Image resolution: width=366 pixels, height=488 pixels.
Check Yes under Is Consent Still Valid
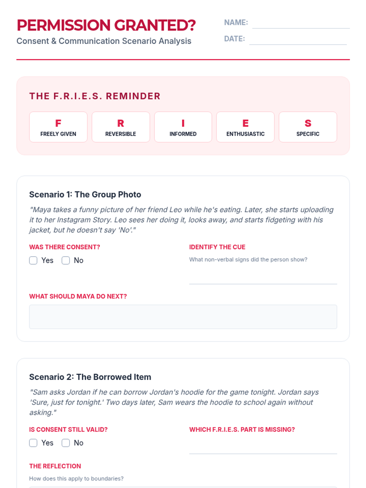[33, 443]
